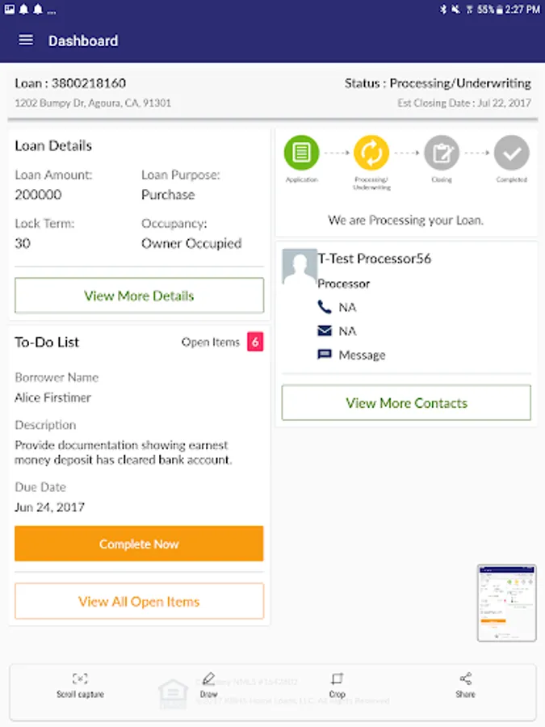
Task: Select the Draw screenshot tool
Action: [208, 685]
